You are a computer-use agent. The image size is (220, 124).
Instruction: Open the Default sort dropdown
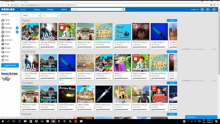coord(31,15)
